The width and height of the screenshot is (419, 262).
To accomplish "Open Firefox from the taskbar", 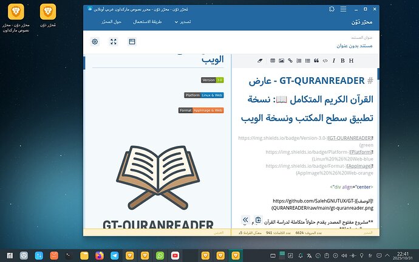I will pyautogui.click(x=100, y=255).
